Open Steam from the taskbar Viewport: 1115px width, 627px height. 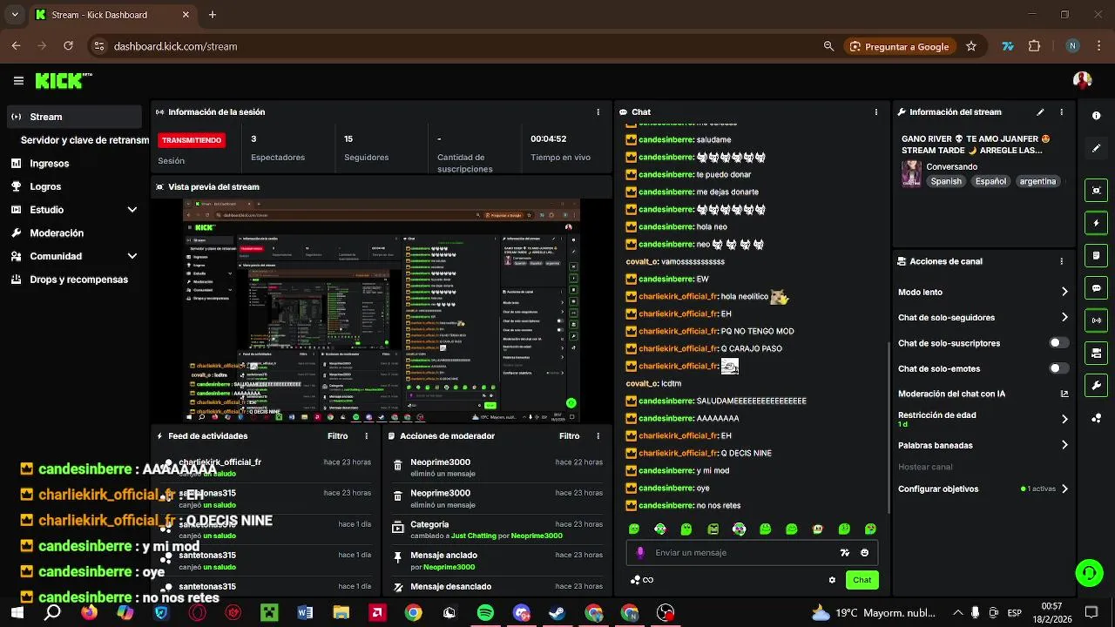click(557, 613)
